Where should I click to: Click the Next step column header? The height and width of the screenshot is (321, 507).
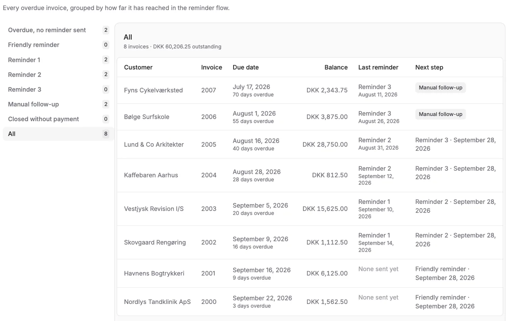429,67
